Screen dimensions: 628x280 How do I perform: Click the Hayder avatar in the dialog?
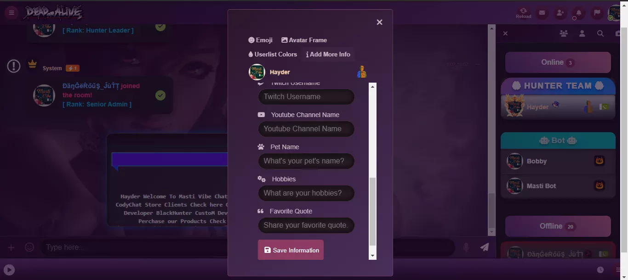pyautogui.click(x=257, y=72)
